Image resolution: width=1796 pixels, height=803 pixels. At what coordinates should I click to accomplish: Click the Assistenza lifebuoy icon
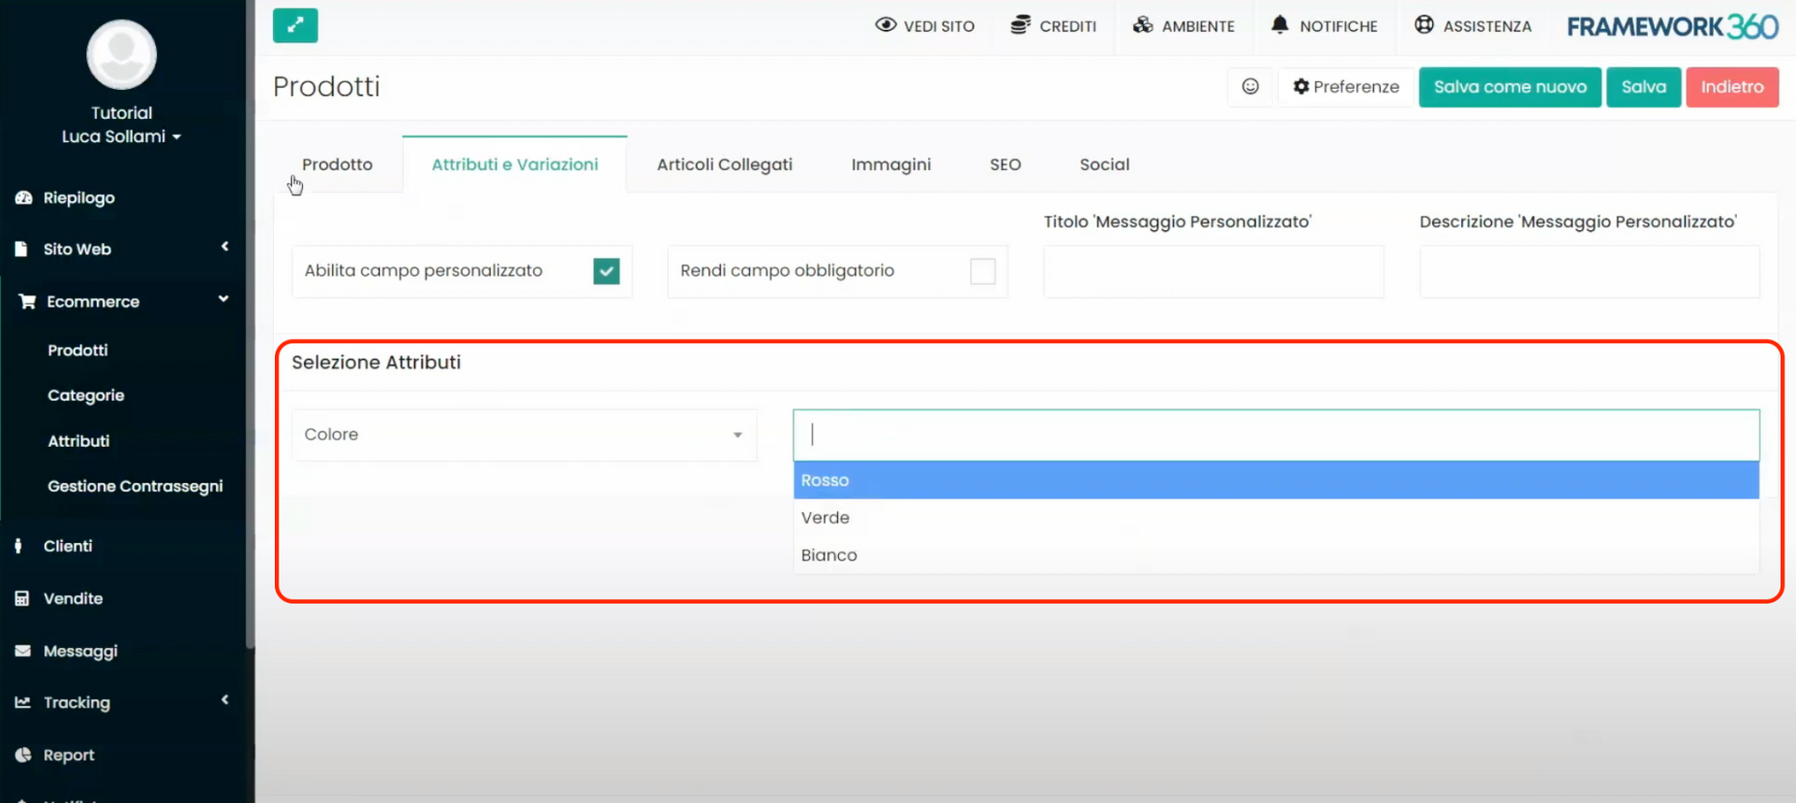1424,25
